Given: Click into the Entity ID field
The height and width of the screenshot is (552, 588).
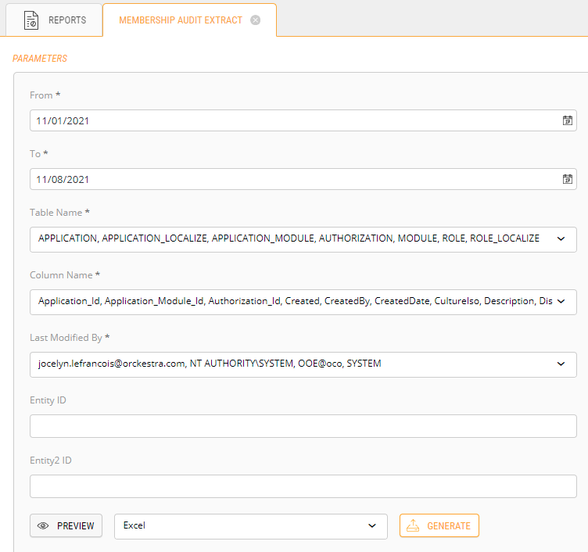Looking at the screenshot, I should pos(303,426).
